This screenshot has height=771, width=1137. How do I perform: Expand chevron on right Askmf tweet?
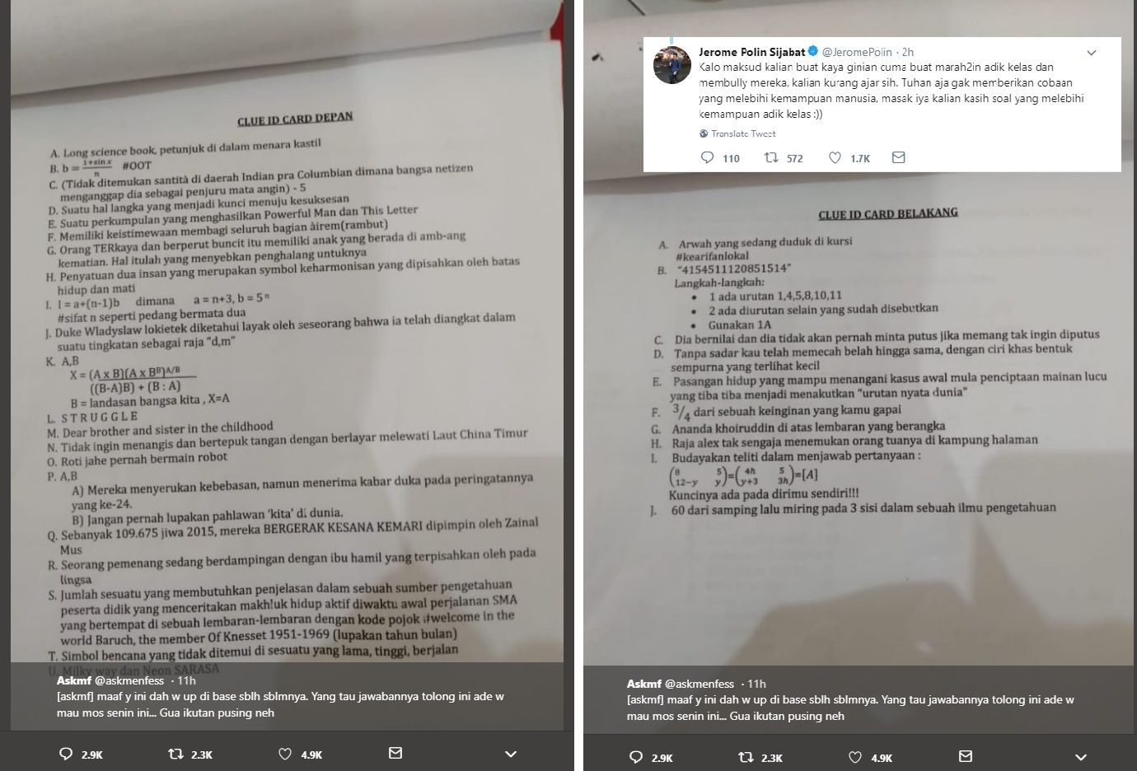[1081, 757]
